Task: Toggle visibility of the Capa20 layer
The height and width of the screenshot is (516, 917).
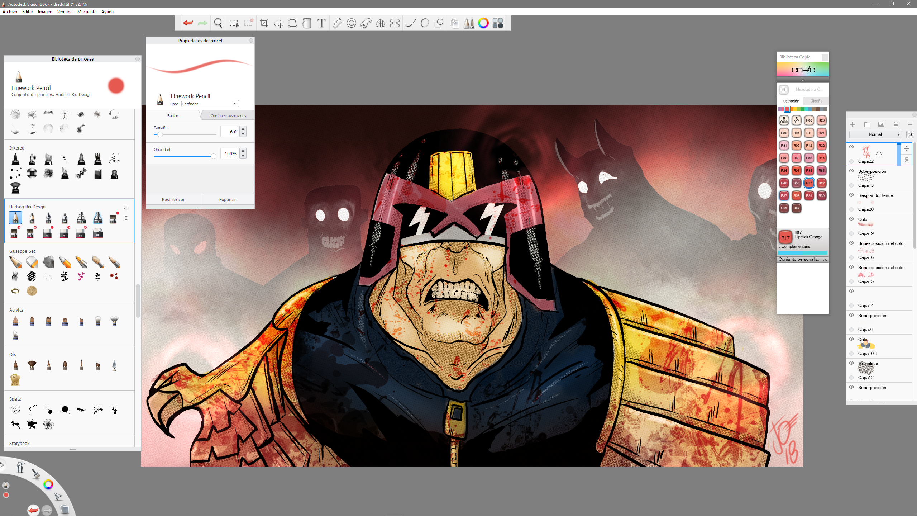Action: [851, 195]
